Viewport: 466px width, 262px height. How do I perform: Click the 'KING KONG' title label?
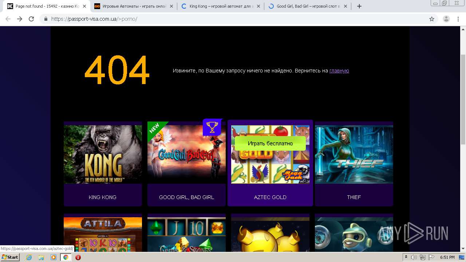(103, 197)
